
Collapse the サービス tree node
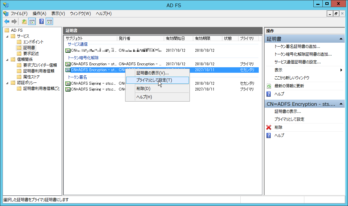[7, 36]
